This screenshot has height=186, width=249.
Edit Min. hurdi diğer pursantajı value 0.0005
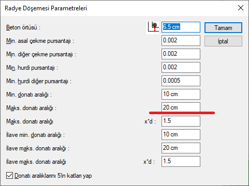181,81
